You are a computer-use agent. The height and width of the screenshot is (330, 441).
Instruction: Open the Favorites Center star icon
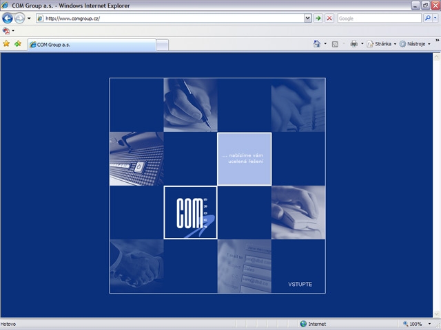pyautogui.click(x=6, y=44)
